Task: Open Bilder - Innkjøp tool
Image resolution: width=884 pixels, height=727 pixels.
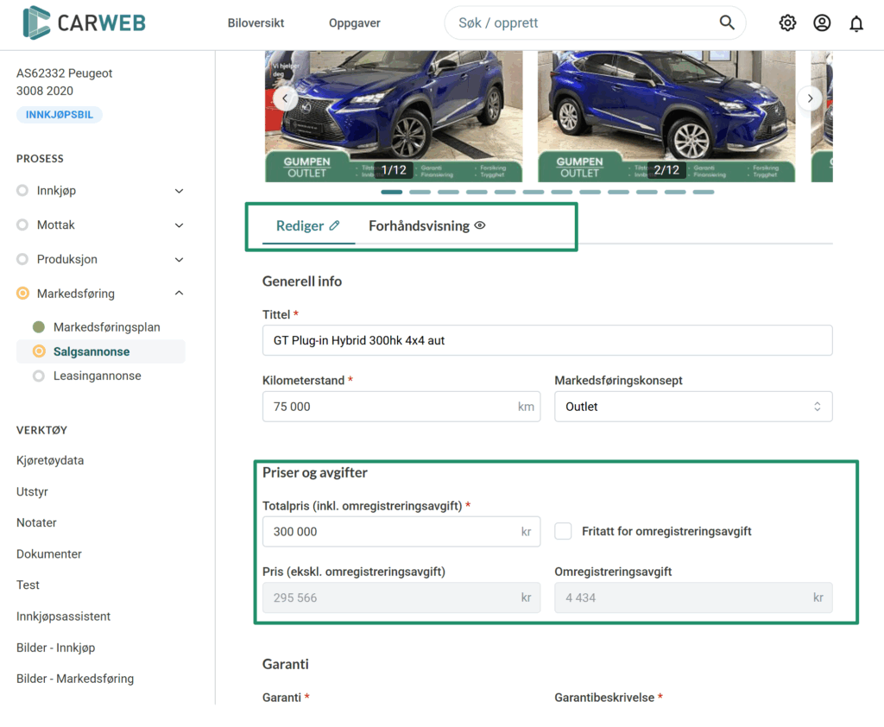Action: [x=56, y=648]
